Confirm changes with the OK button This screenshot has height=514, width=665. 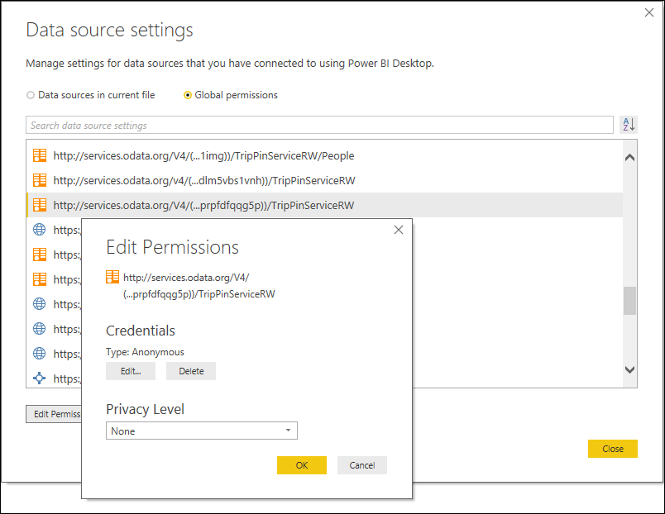pyautogui.click(x=301, y=464)
